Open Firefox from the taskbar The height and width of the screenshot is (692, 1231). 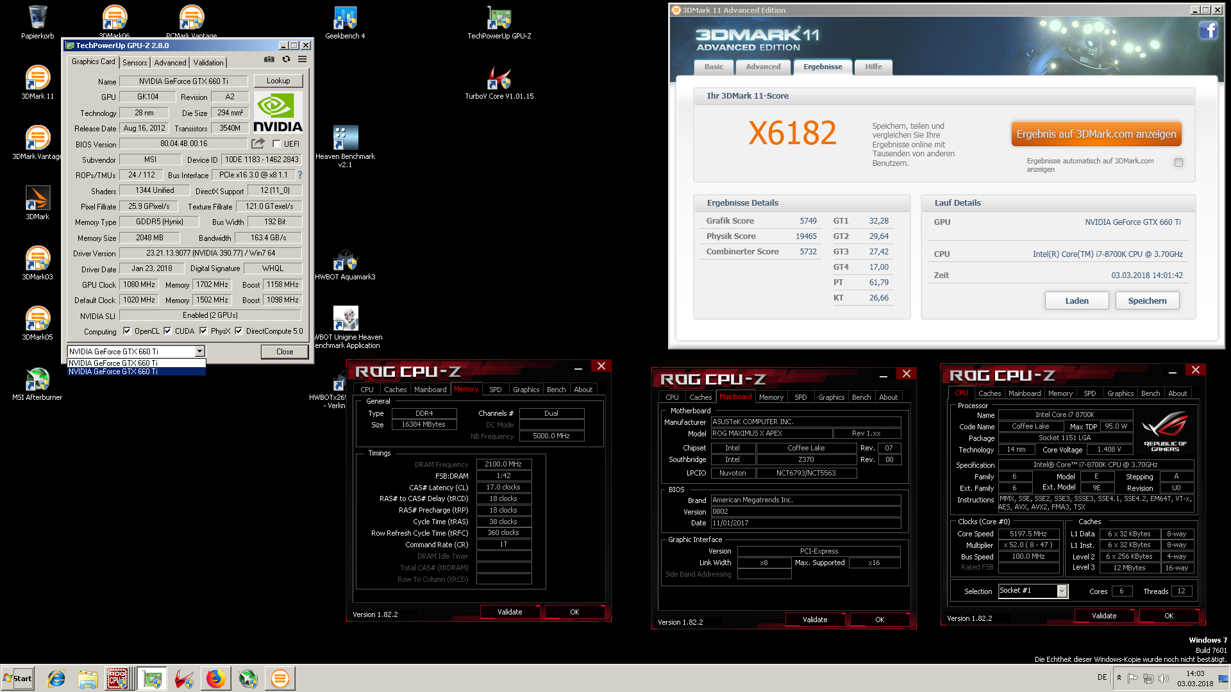(x=216, y=679)
